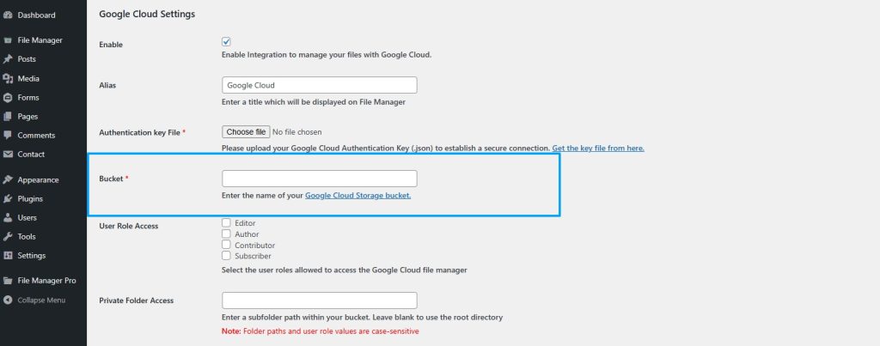
Task: Click the Settings sliders icon
Action: [8, 256]
